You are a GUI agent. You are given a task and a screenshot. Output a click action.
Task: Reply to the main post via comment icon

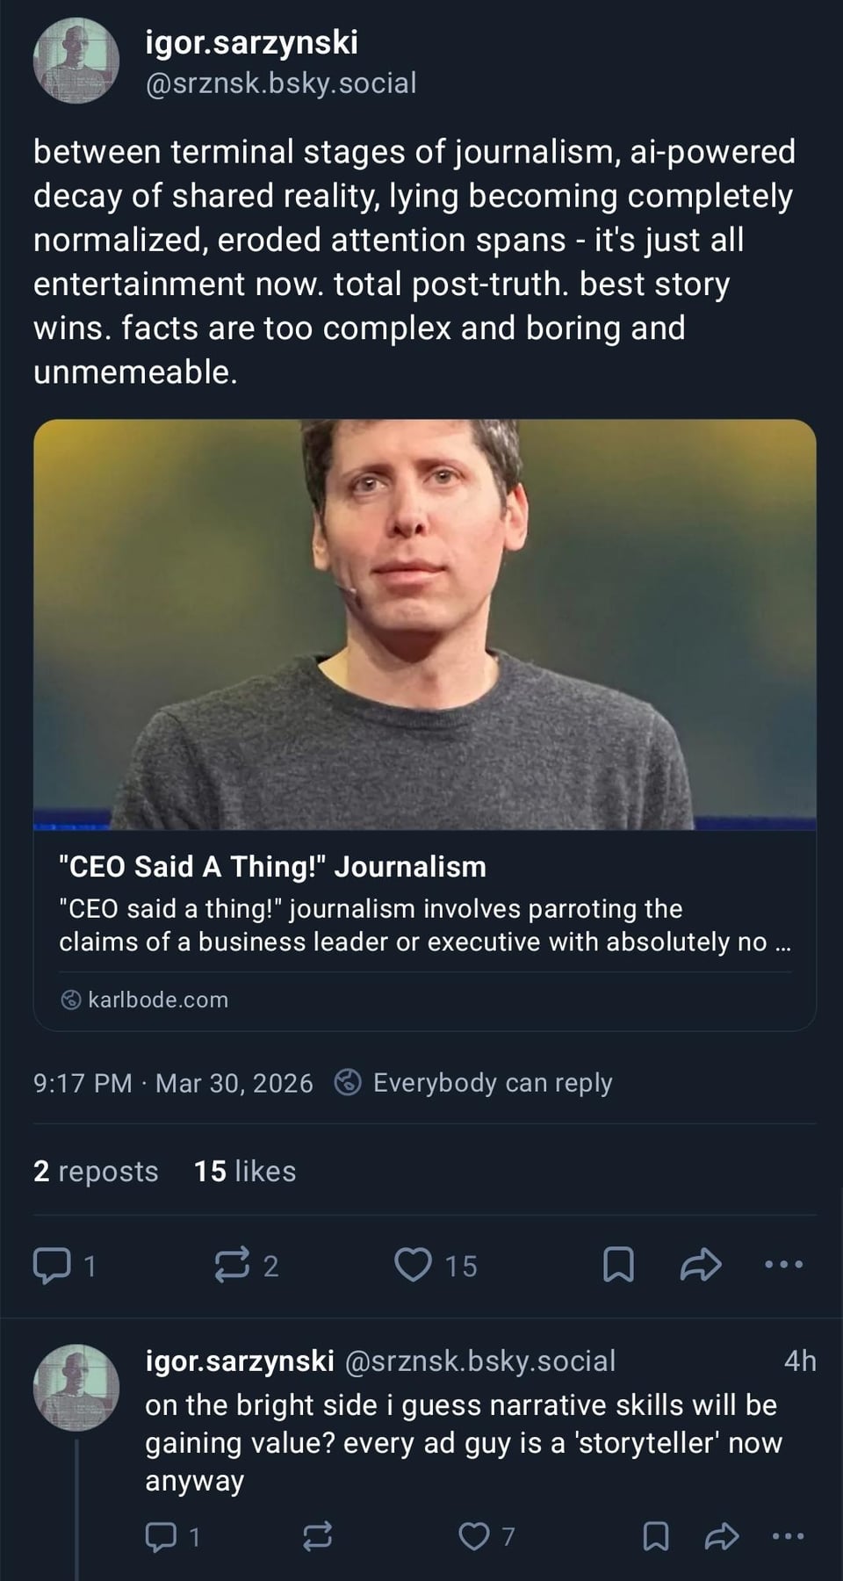point(52,1266)
